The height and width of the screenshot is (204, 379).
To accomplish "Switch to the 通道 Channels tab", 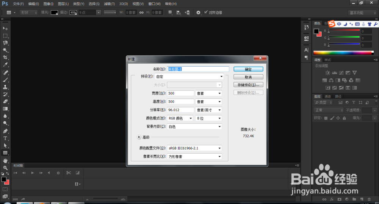I will (x=327, y=97).
